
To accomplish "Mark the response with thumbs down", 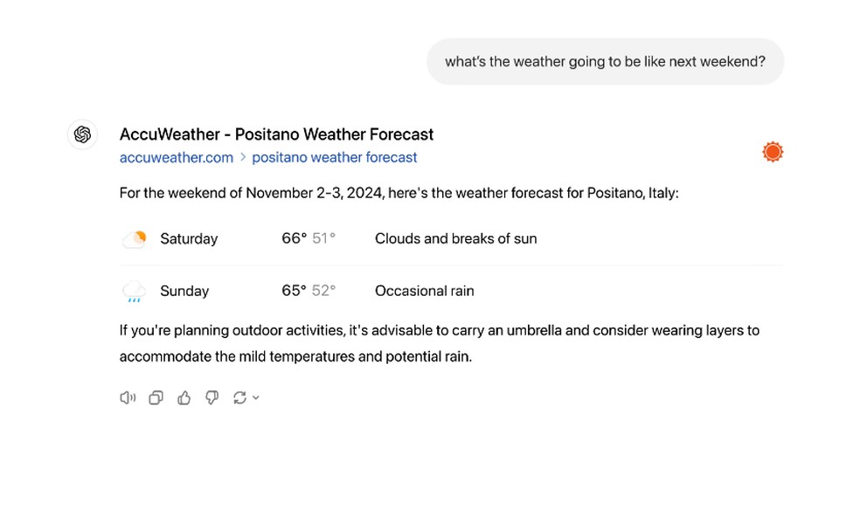I will [212, 398].
